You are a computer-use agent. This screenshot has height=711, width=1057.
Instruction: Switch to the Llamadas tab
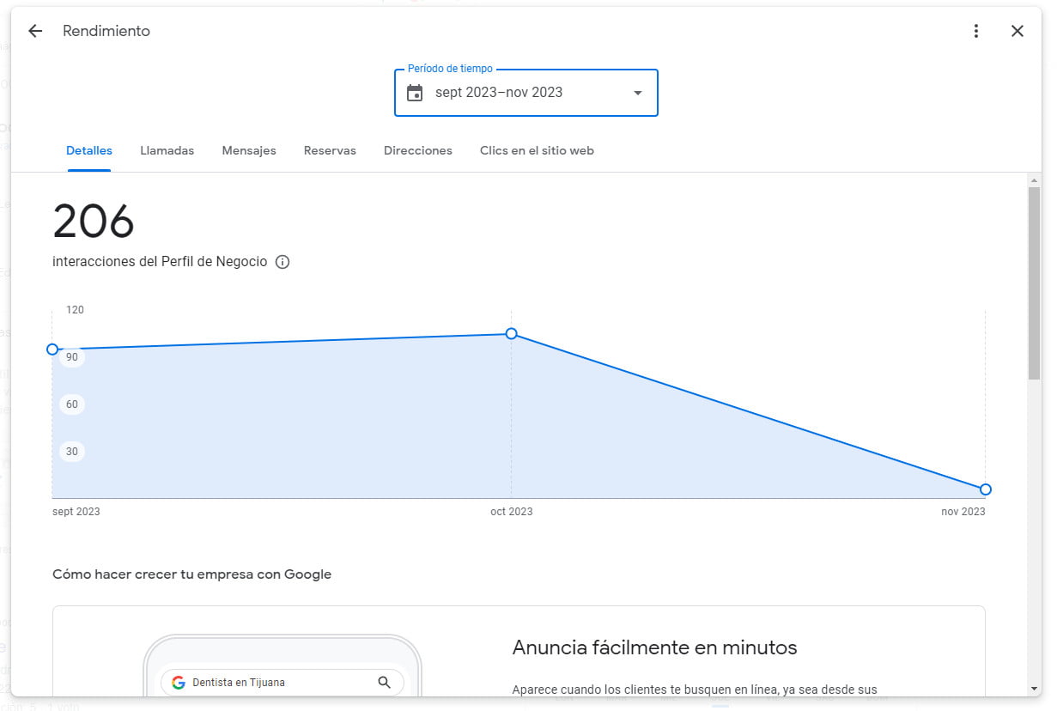(167, 150)
